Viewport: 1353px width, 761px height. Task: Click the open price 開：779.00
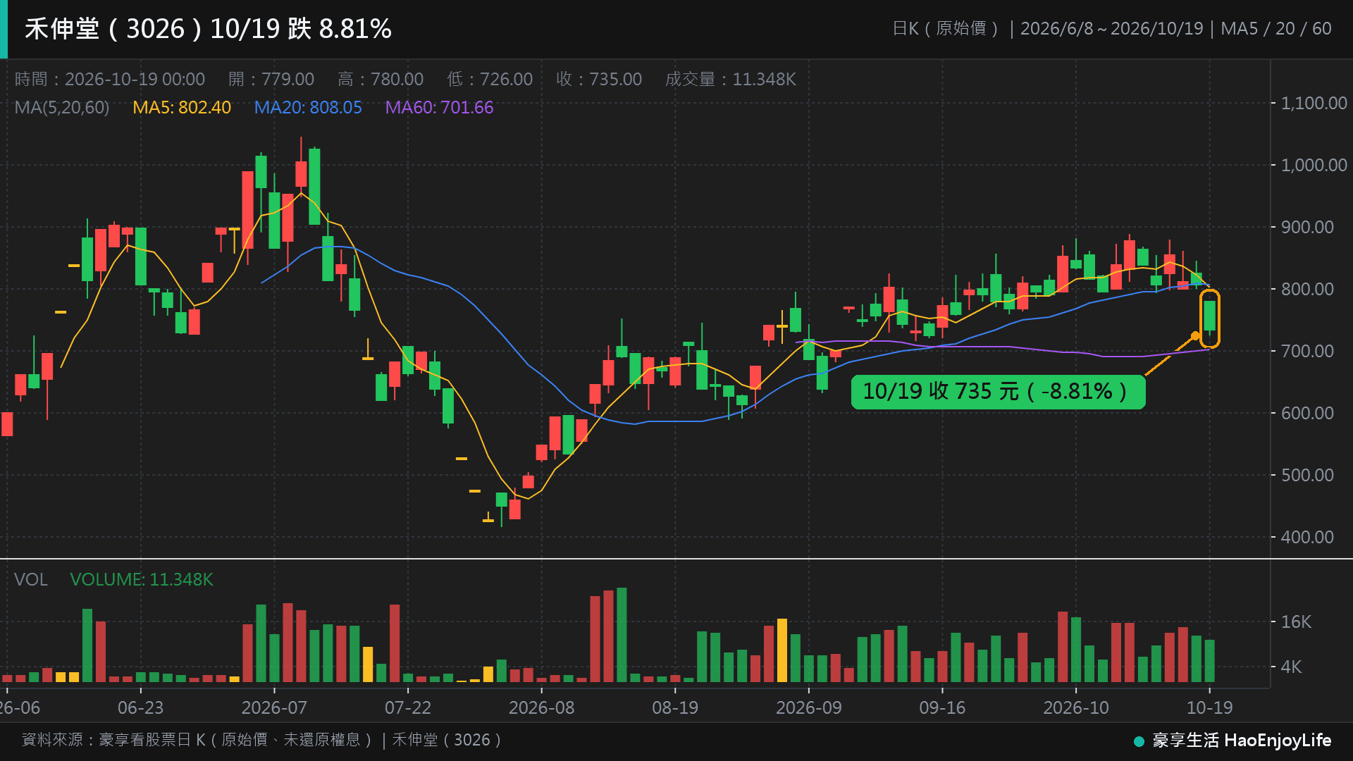coord(271,79)
